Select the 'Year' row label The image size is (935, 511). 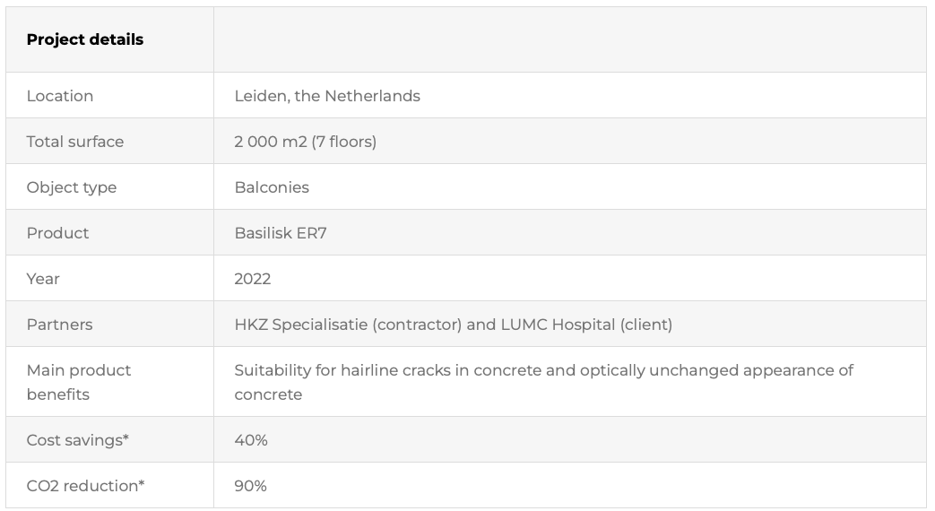pyautogui.click(x=43, y=279)
